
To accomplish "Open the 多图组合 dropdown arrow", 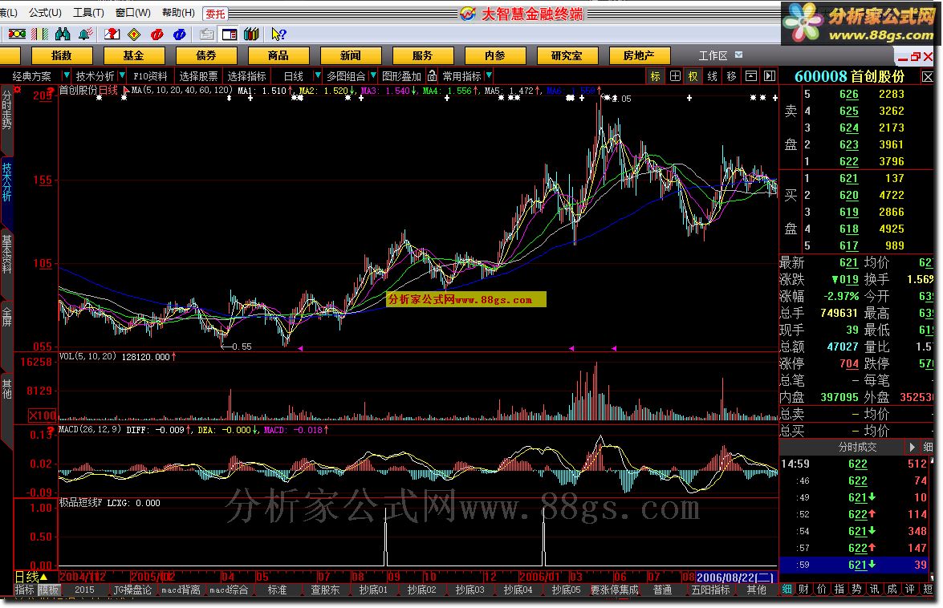I will pyautogui.click(x=373, y=75).
